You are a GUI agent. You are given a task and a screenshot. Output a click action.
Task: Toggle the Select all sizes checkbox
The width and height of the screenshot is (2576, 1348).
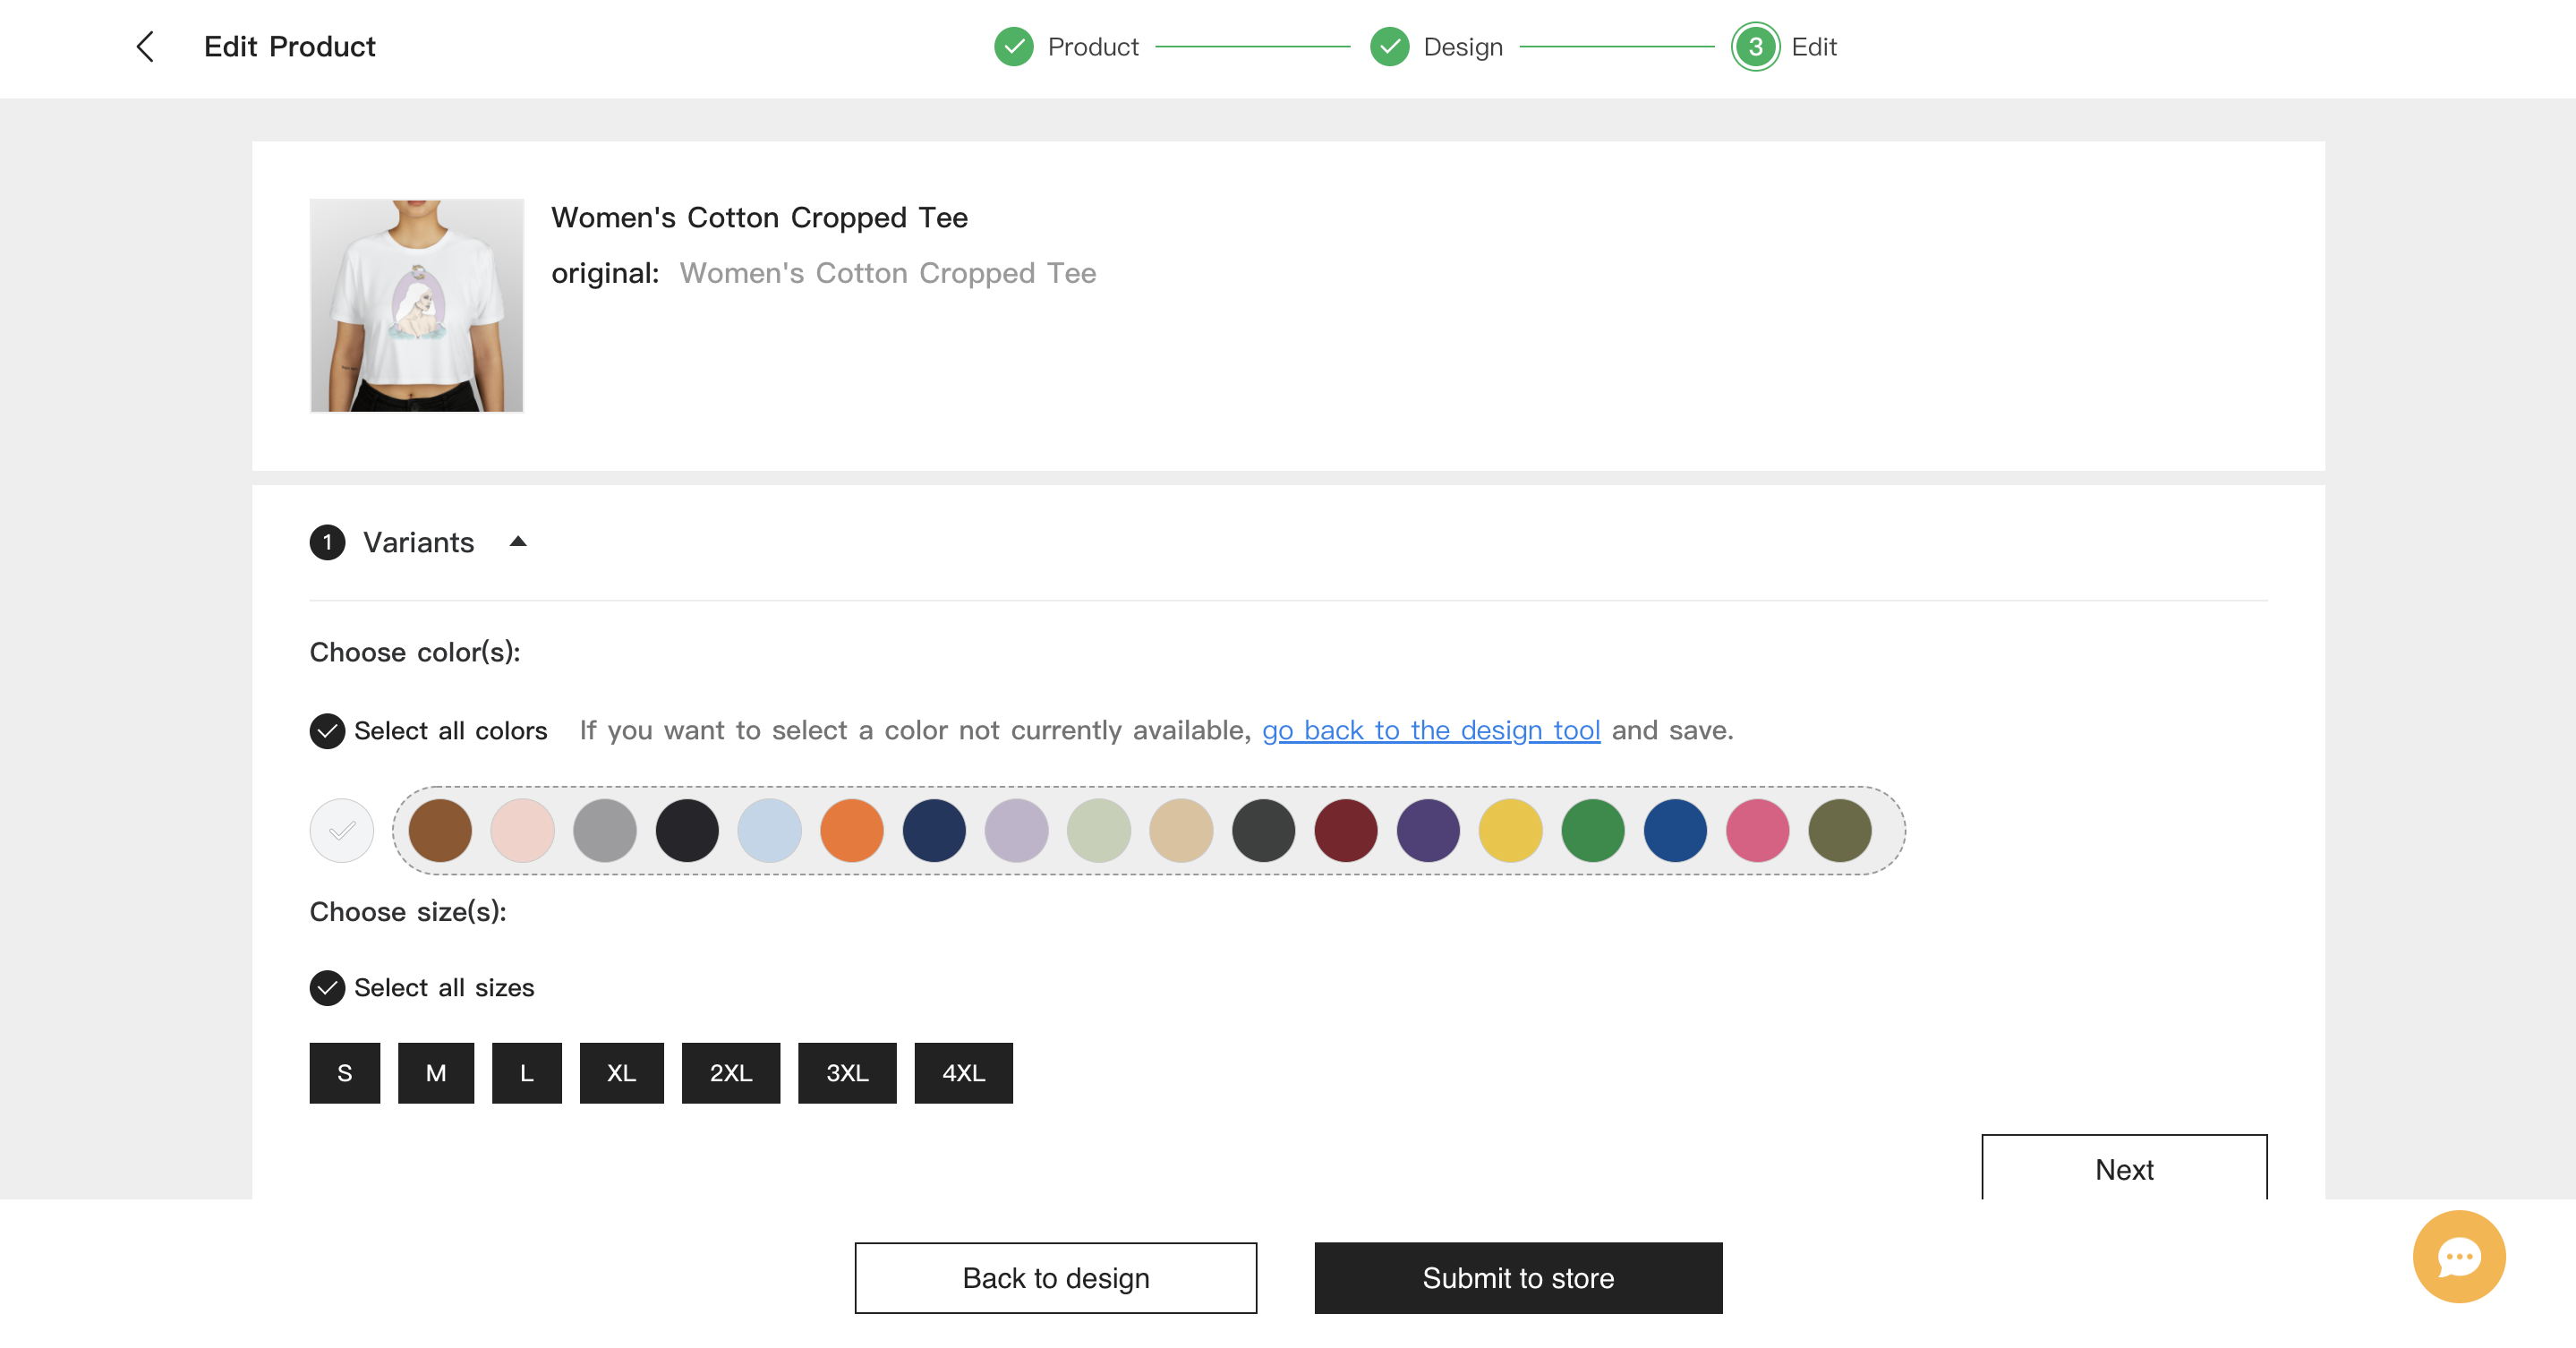pos(327,988)
